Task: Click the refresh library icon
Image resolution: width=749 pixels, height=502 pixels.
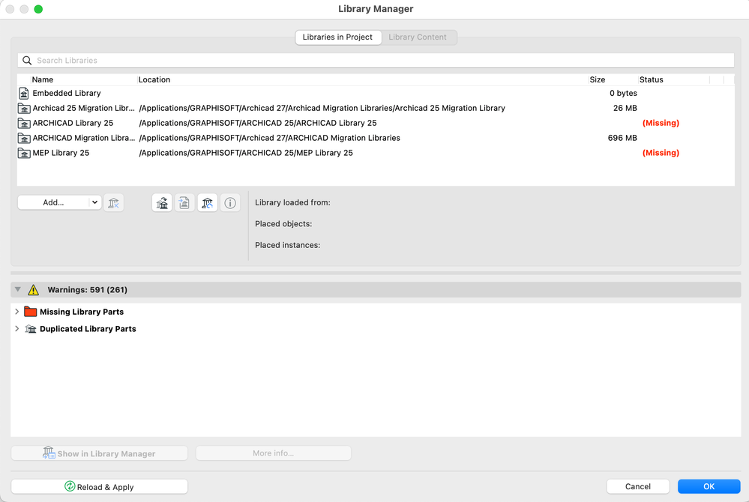Action: coord(208,203)
